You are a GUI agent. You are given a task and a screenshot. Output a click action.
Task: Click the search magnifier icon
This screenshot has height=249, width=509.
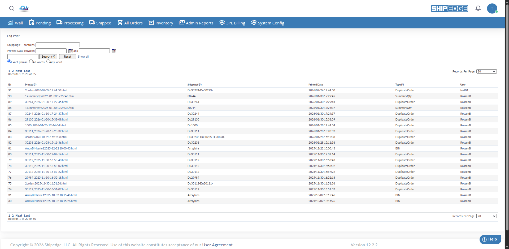coord(12,8)
